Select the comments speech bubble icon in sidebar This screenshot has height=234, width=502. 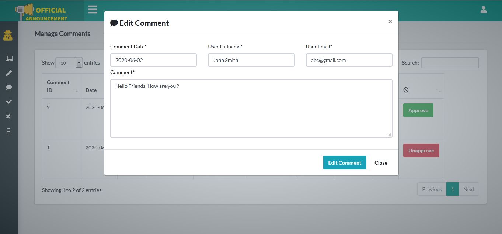click(9, 87)
